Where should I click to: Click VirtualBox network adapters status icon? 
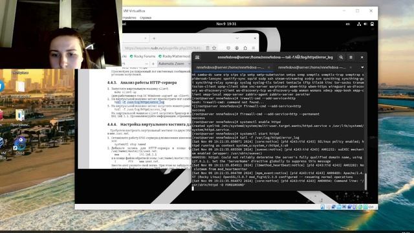click(334, 207)
